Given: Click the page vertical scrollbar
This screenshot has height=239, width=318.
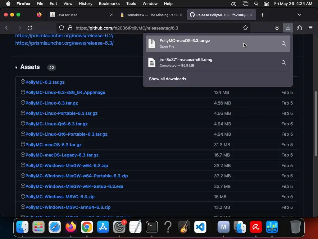Looking at the screenshot, I should point(316,124).
